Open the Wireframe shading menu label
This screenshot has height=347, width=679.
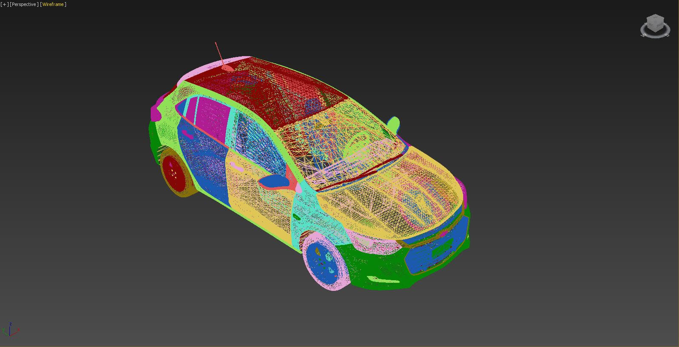coord(53,4)
